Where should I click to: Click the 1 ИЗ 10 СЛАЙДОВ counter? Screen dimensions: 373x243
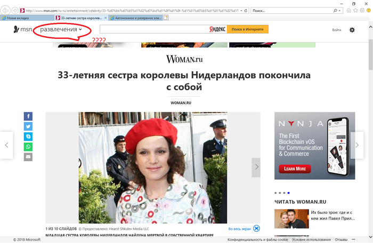click(x=61, y=229)
